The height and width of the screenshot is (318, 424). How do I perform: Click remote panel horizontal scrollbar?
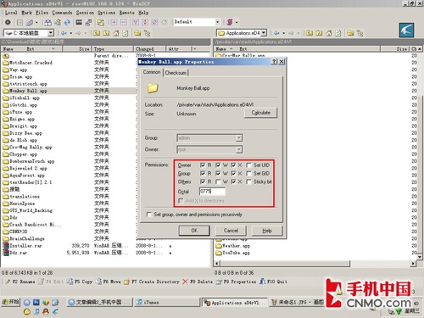coord(286,264)
